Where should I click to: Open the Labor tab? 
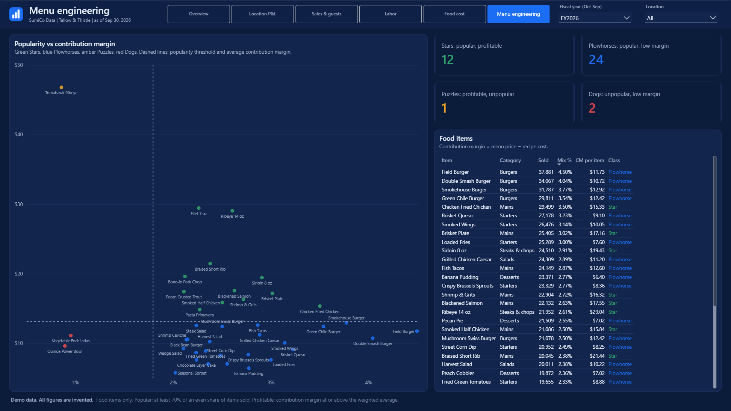[390, 14]
